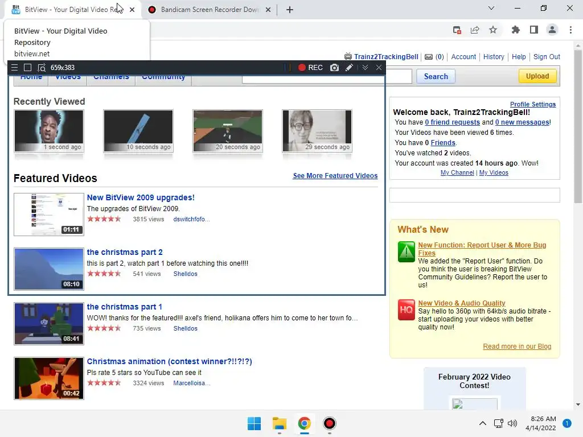Open Marcelloisa... uploader channel link
The height and width of the screenshot is (437, 583).
tap(191, 383)
